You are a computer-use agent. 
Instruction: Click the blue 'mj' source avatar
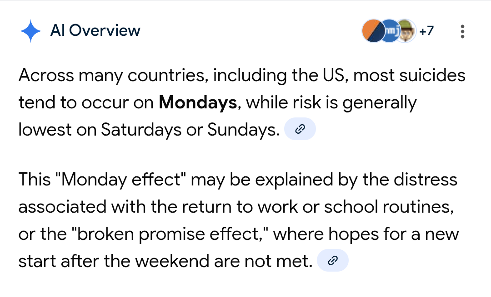coord(390,31)
